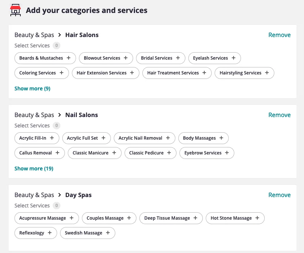304x253 pixels.
Task: Click the chevron before Day Spas
Action: click(60, 195)
